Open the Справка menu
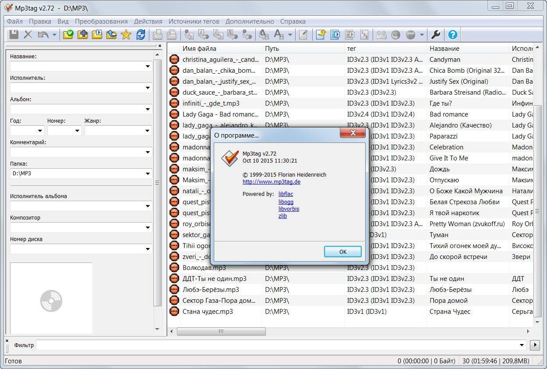 [x=293, y=21]
